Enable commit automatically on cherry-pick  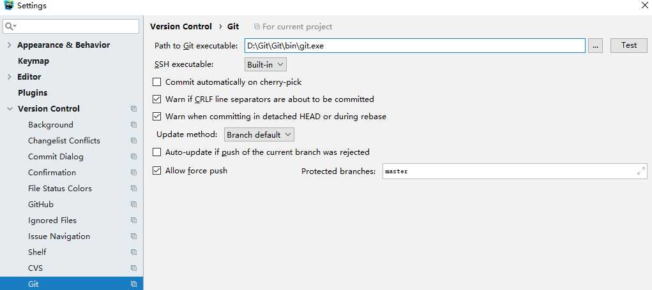click(x=157, y=82)
